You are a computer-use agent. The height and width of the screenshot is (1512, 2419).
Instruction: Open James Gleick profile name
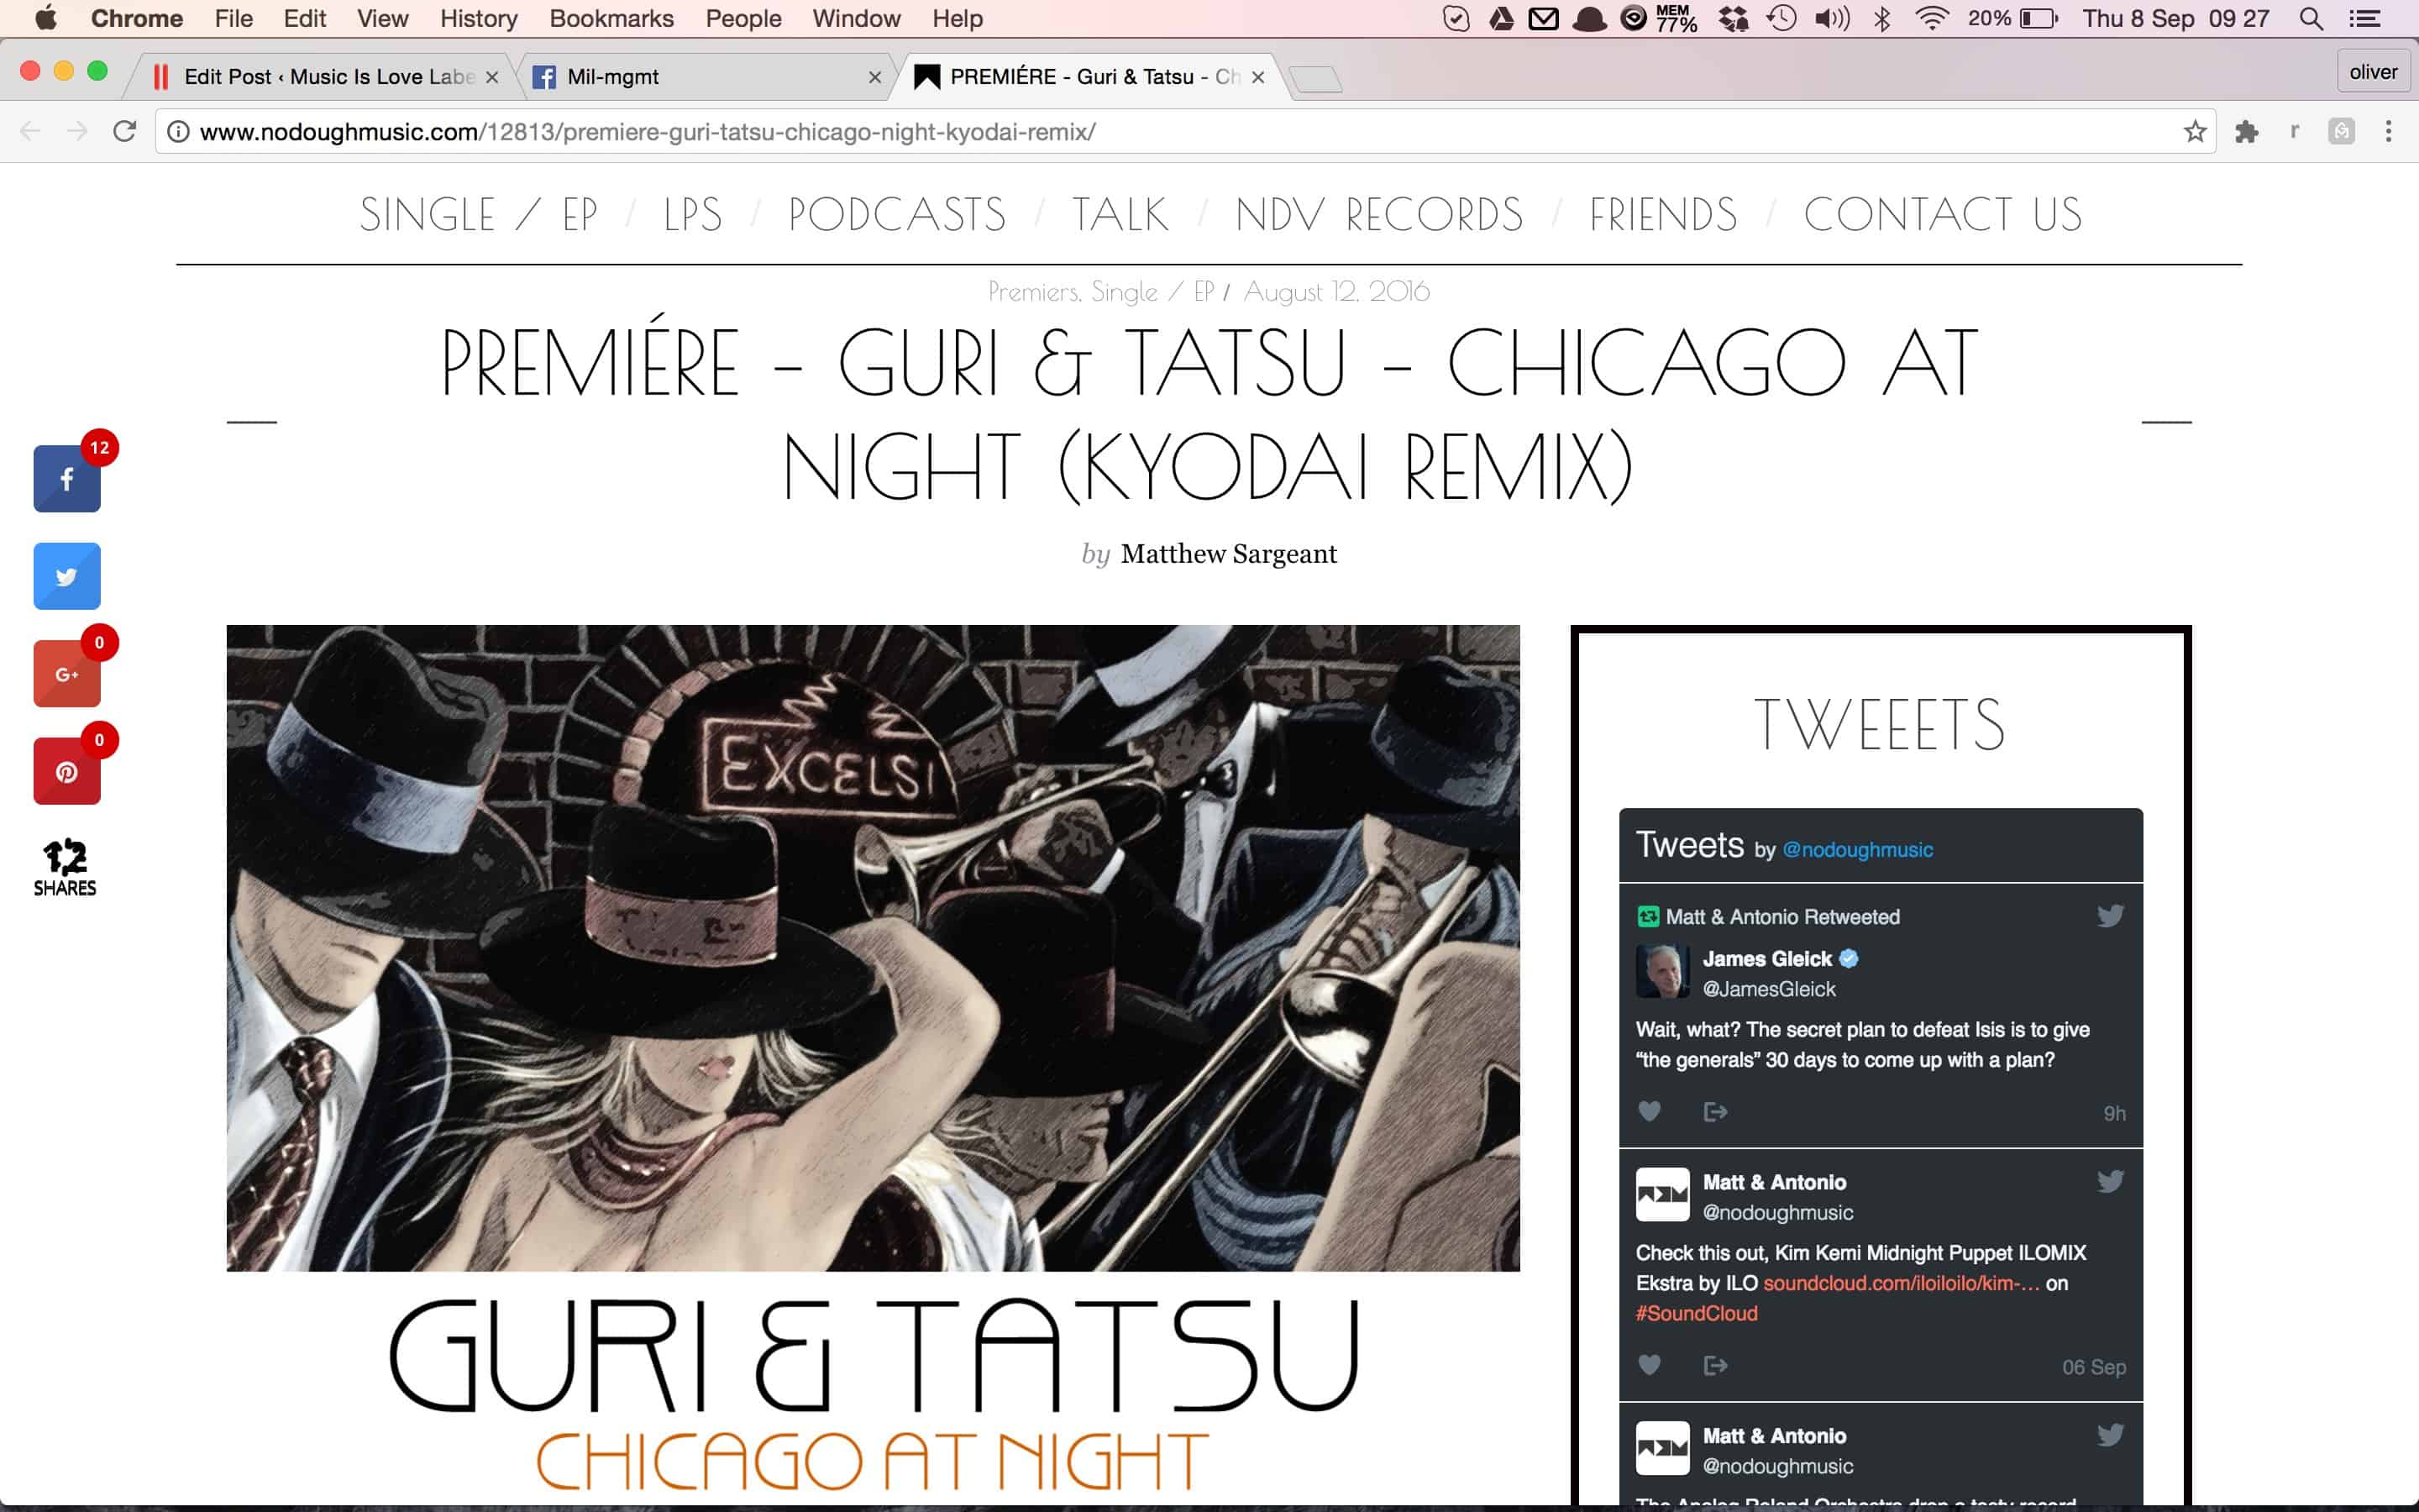point(1766,958)
